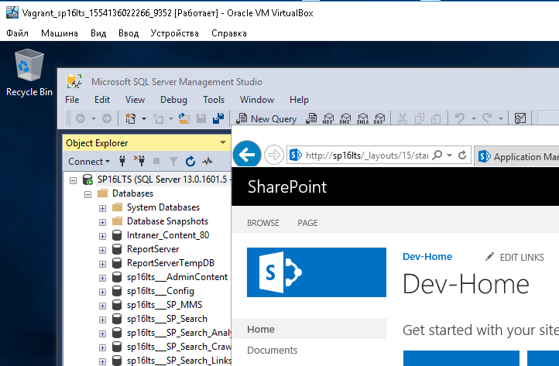Click the Filter icon in Object Explorer

[x=174, y=162]
